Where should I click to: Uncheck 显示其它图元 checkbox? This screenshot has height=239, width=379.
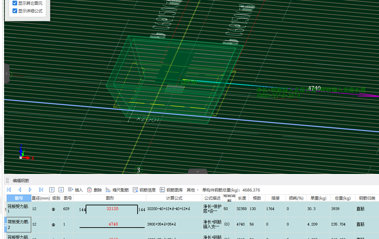coord(15,3)
